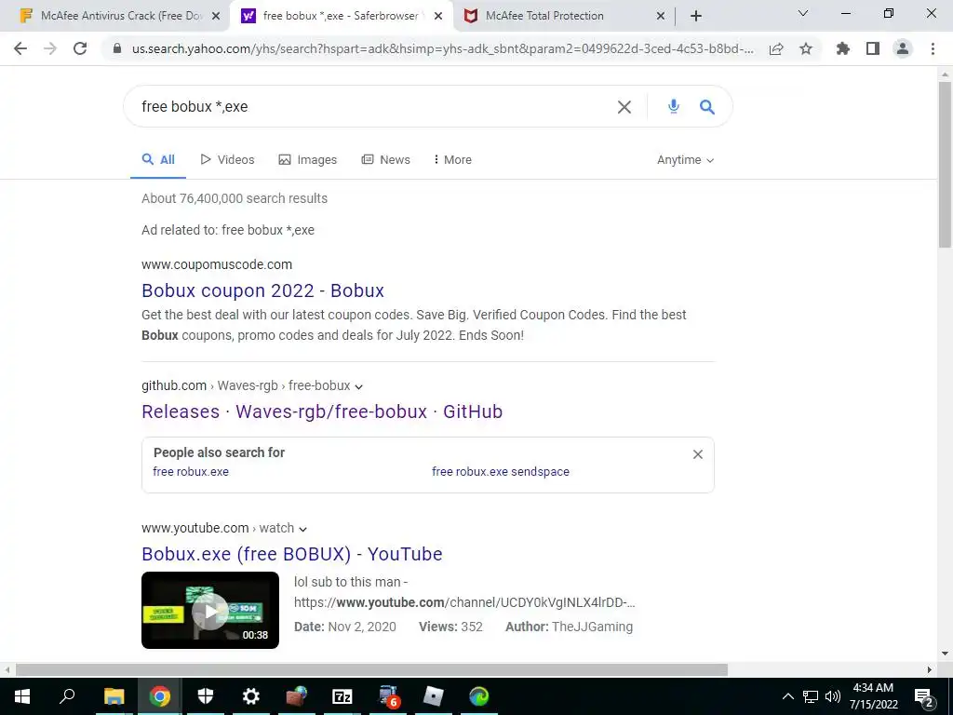Open the volume tray icon

point(833,696)
